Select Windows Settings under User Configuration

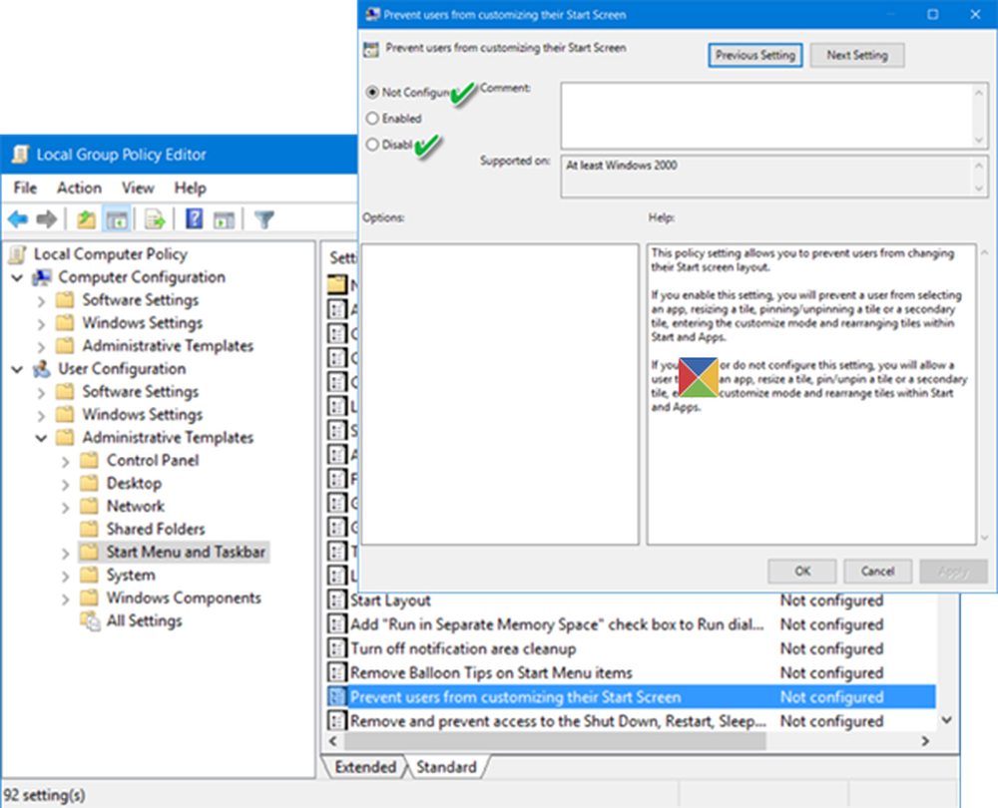click(x=143, y=414)
